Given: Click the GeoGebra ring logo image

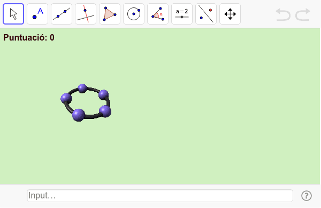Looking at the screenshot, I should coord(86,103).
